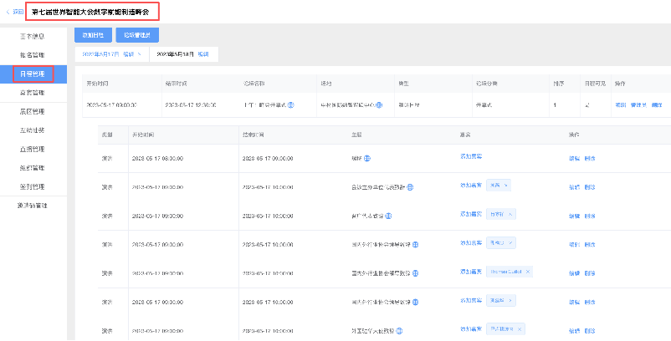The image size is (671, 341).
Task: Click info icon next to forum name 开幕式
Action: [x=290, y=105]
